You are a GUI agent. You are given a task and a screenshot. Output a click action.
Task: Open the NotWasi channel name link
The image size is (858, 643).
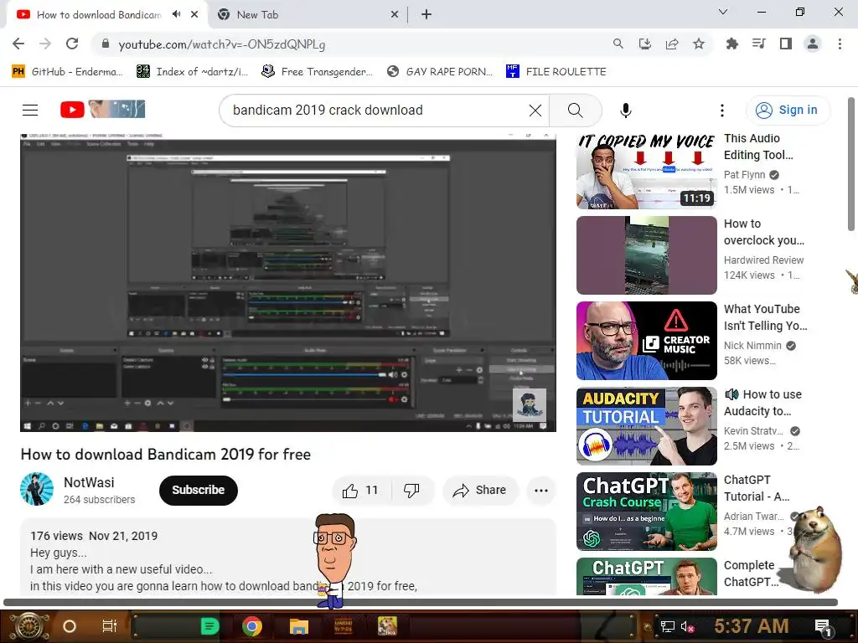89,482
